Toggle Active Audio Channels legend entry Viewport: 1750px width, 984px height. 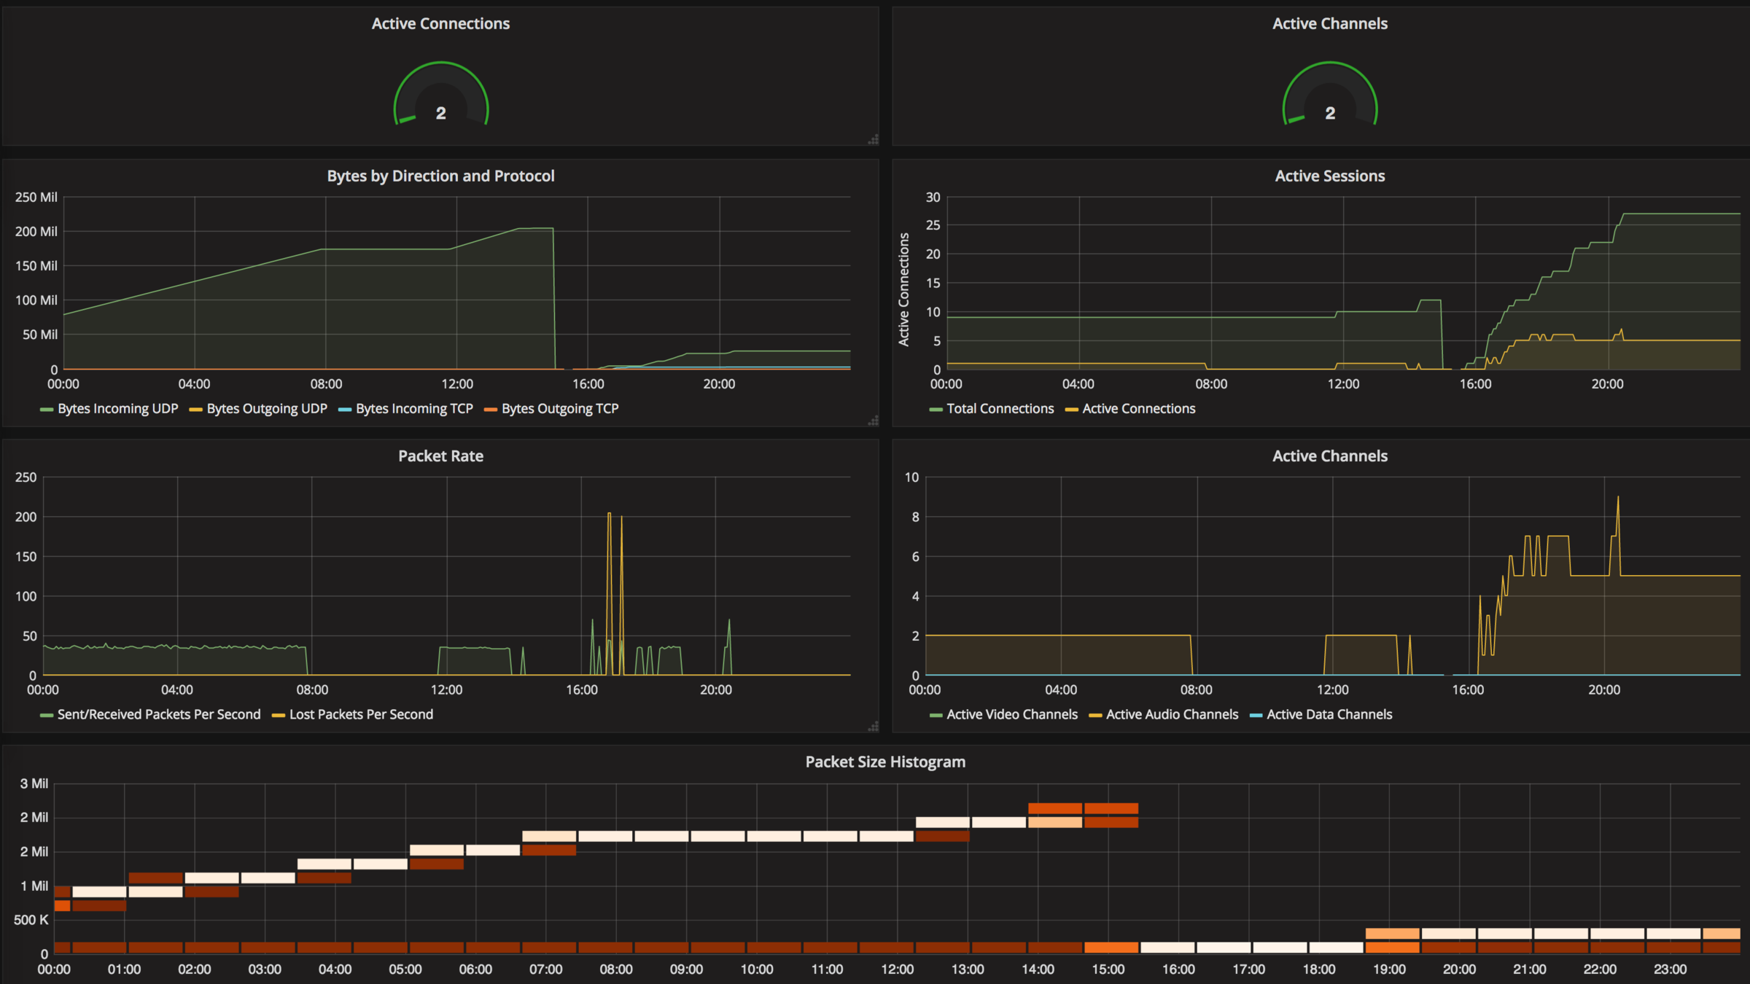pyautogui.click(x=1172, y=715)
